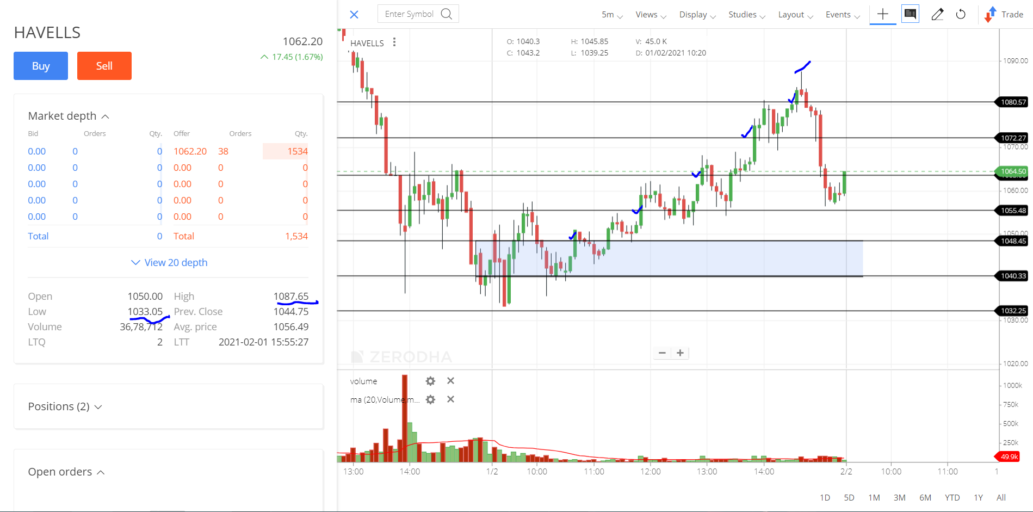The width and height of the screenshot is (1033, 512).
Task: Open the pencil drawing tools
Action: click(937, 14)
